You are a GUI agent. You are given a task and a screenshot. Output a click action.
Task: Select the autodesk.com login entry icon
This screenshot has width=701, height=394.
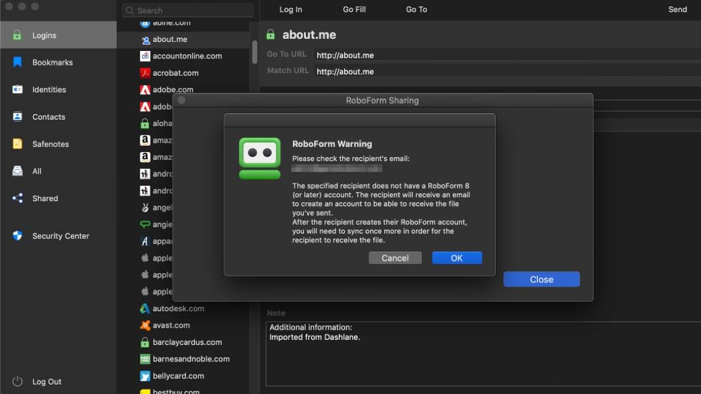[x=145, y=308]
